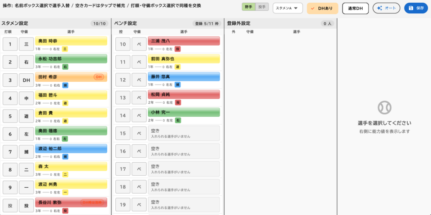Image resolution: width=431 pixels, height=215 pixels.
Task: Switch to the 野手 segment
Action: pyautogui.click(x=248, y=7)
